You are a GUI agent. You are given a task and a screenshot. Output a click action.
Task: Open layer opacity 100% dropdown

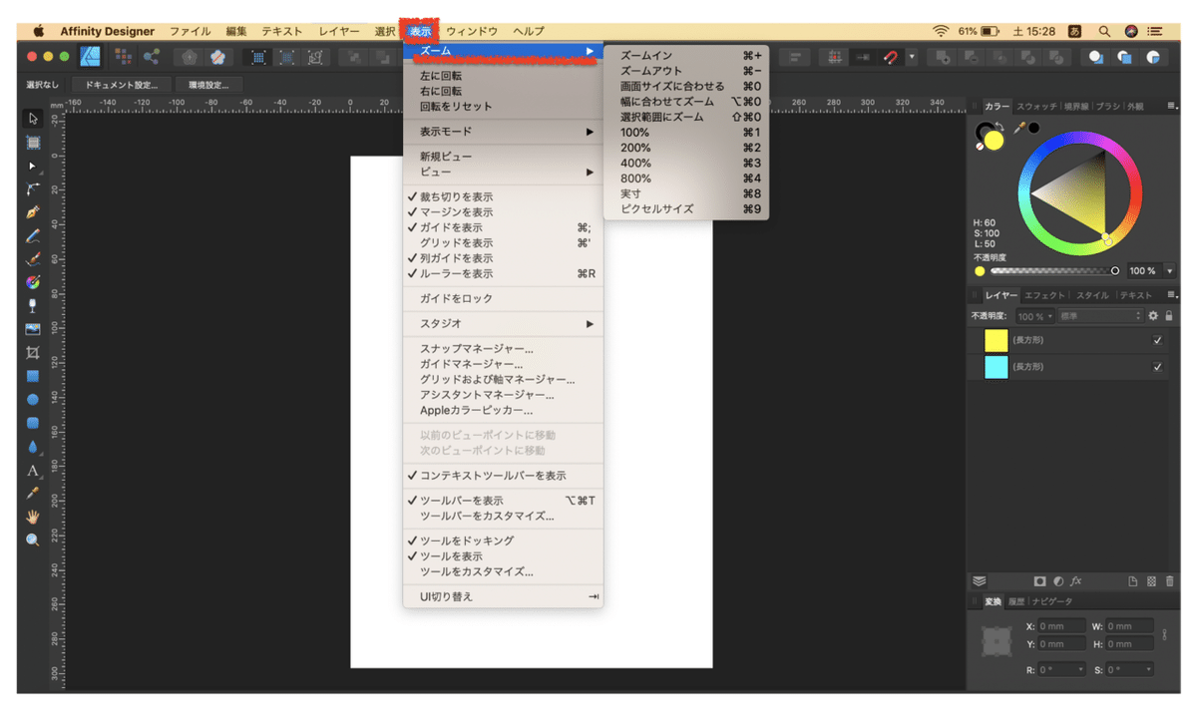[x=1034, y=316]
